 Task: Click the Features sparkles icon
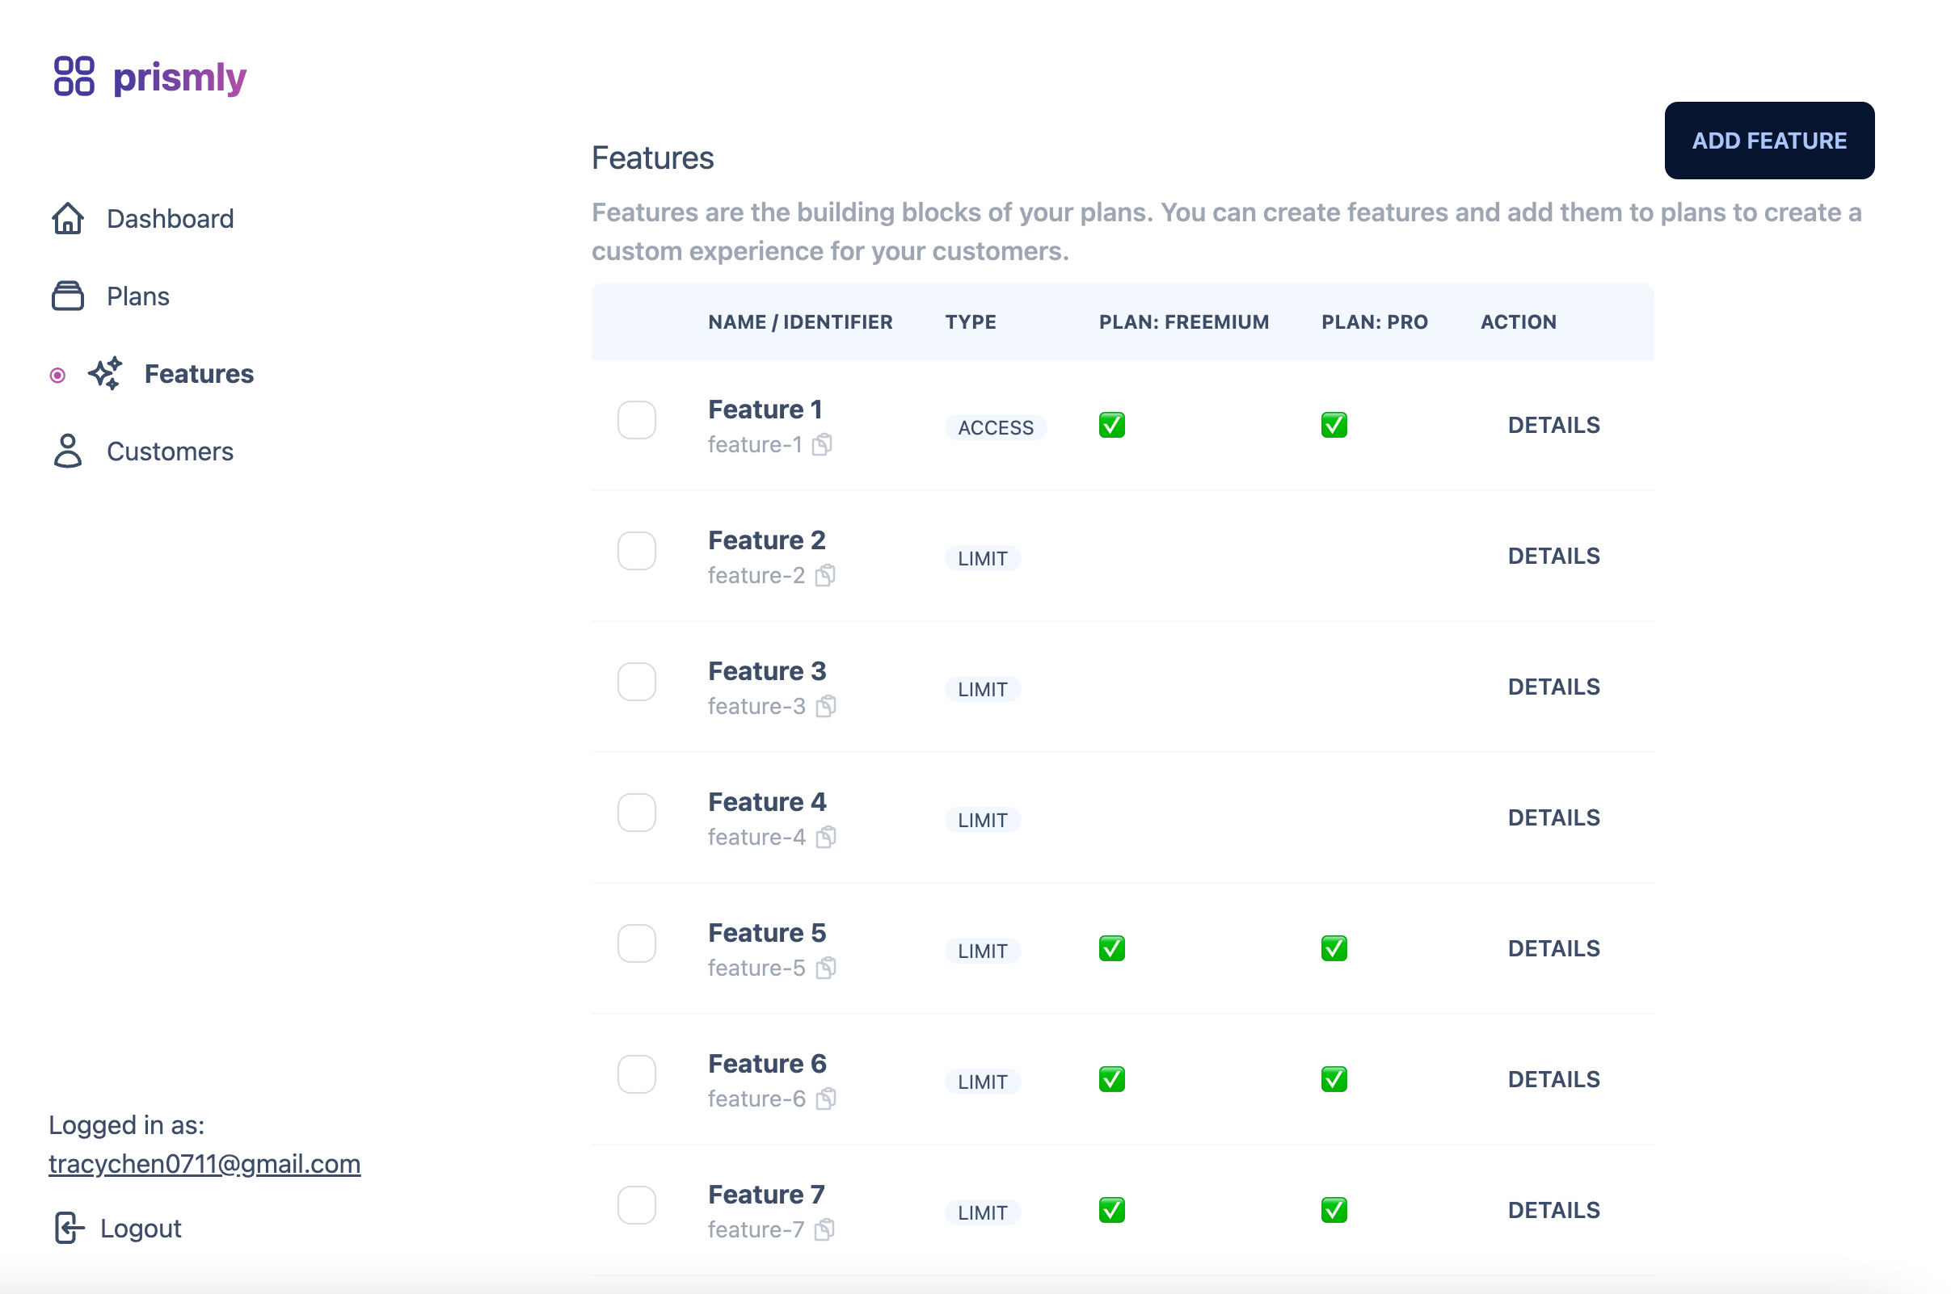point(106,374)
